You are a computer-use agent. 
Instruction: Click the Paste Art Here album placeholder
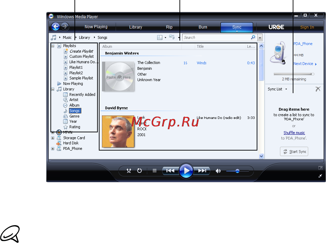(118, 77)
